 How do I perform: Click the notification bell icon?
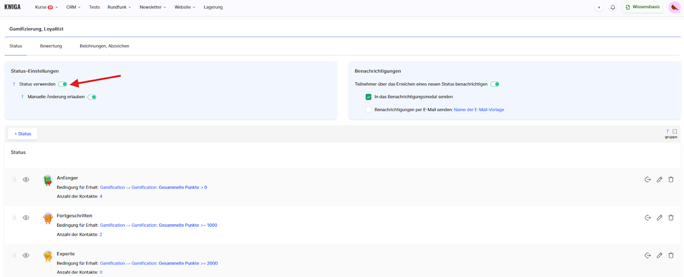coord(613,7)
